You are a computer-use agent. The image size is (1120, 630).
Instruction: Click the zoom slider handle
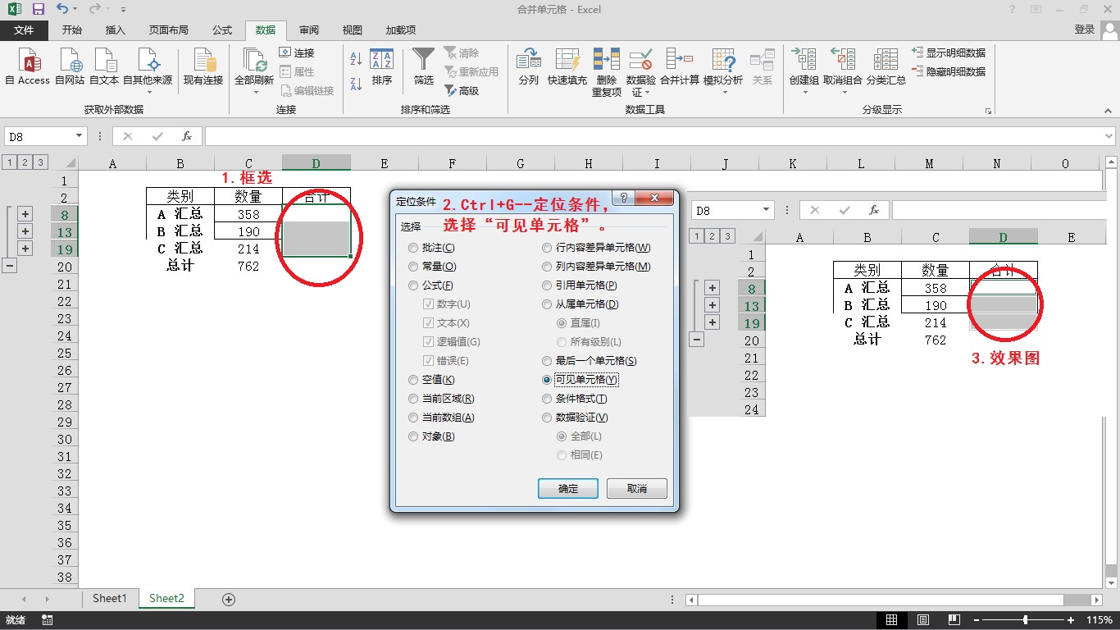(x=1025, y=620)
